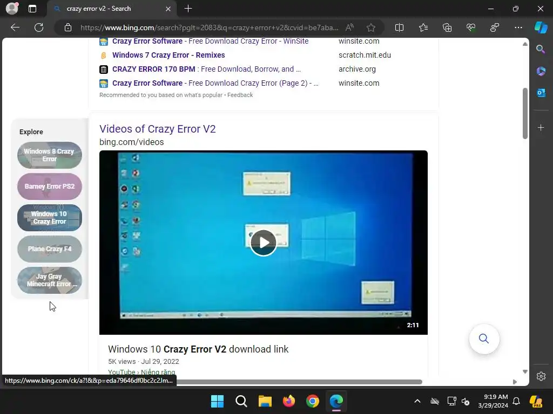The height and width of the screenshot is (414, 553).
Task: Open the Windows Start menu
Action: (217, 401)
